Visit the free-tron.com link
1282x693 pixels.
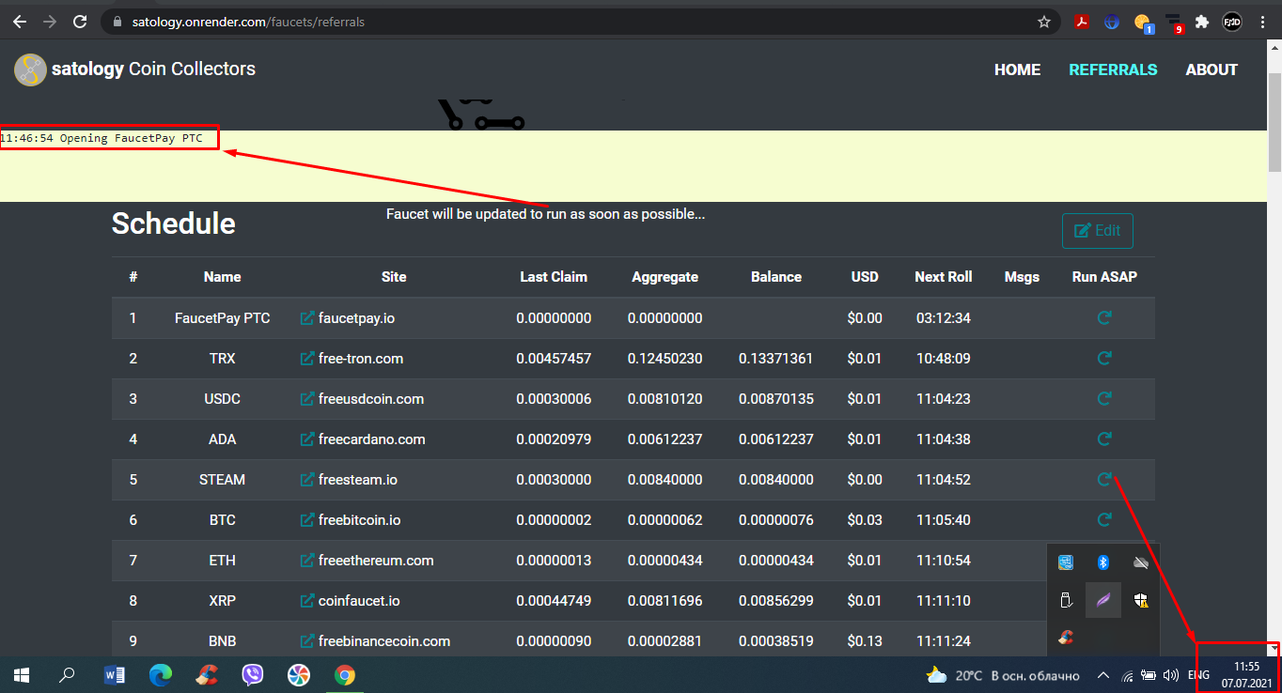coord(360,359)
